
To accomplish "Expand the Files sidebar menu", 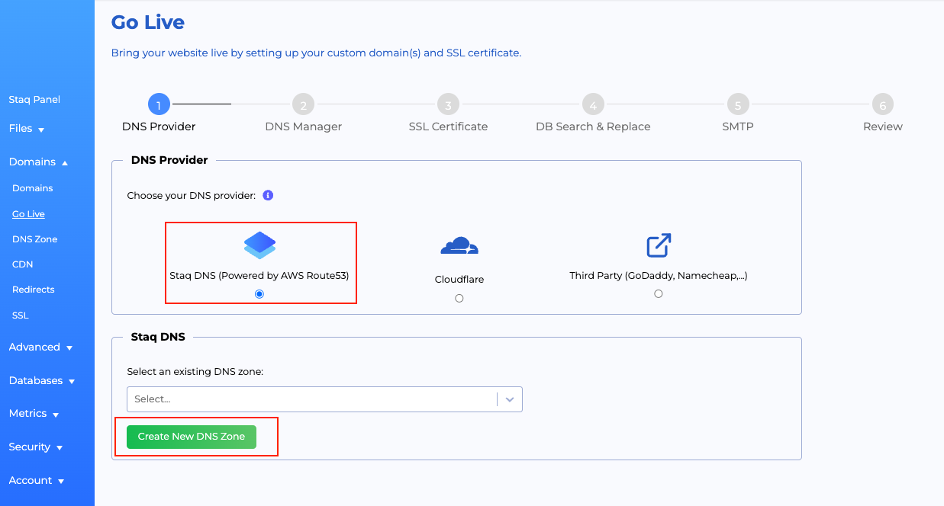I will click(26, 129).
